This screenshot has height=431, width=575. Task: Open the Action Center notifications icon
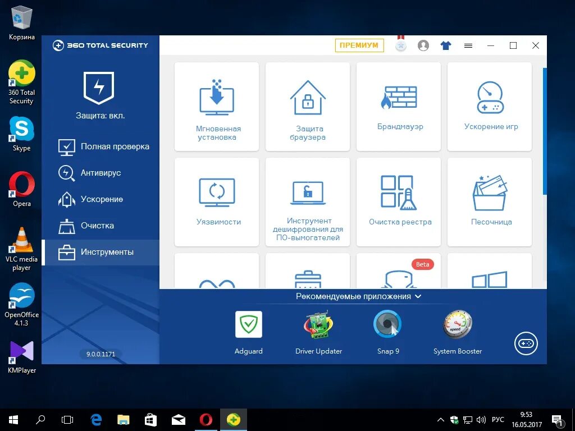click(x=558, y=421)
